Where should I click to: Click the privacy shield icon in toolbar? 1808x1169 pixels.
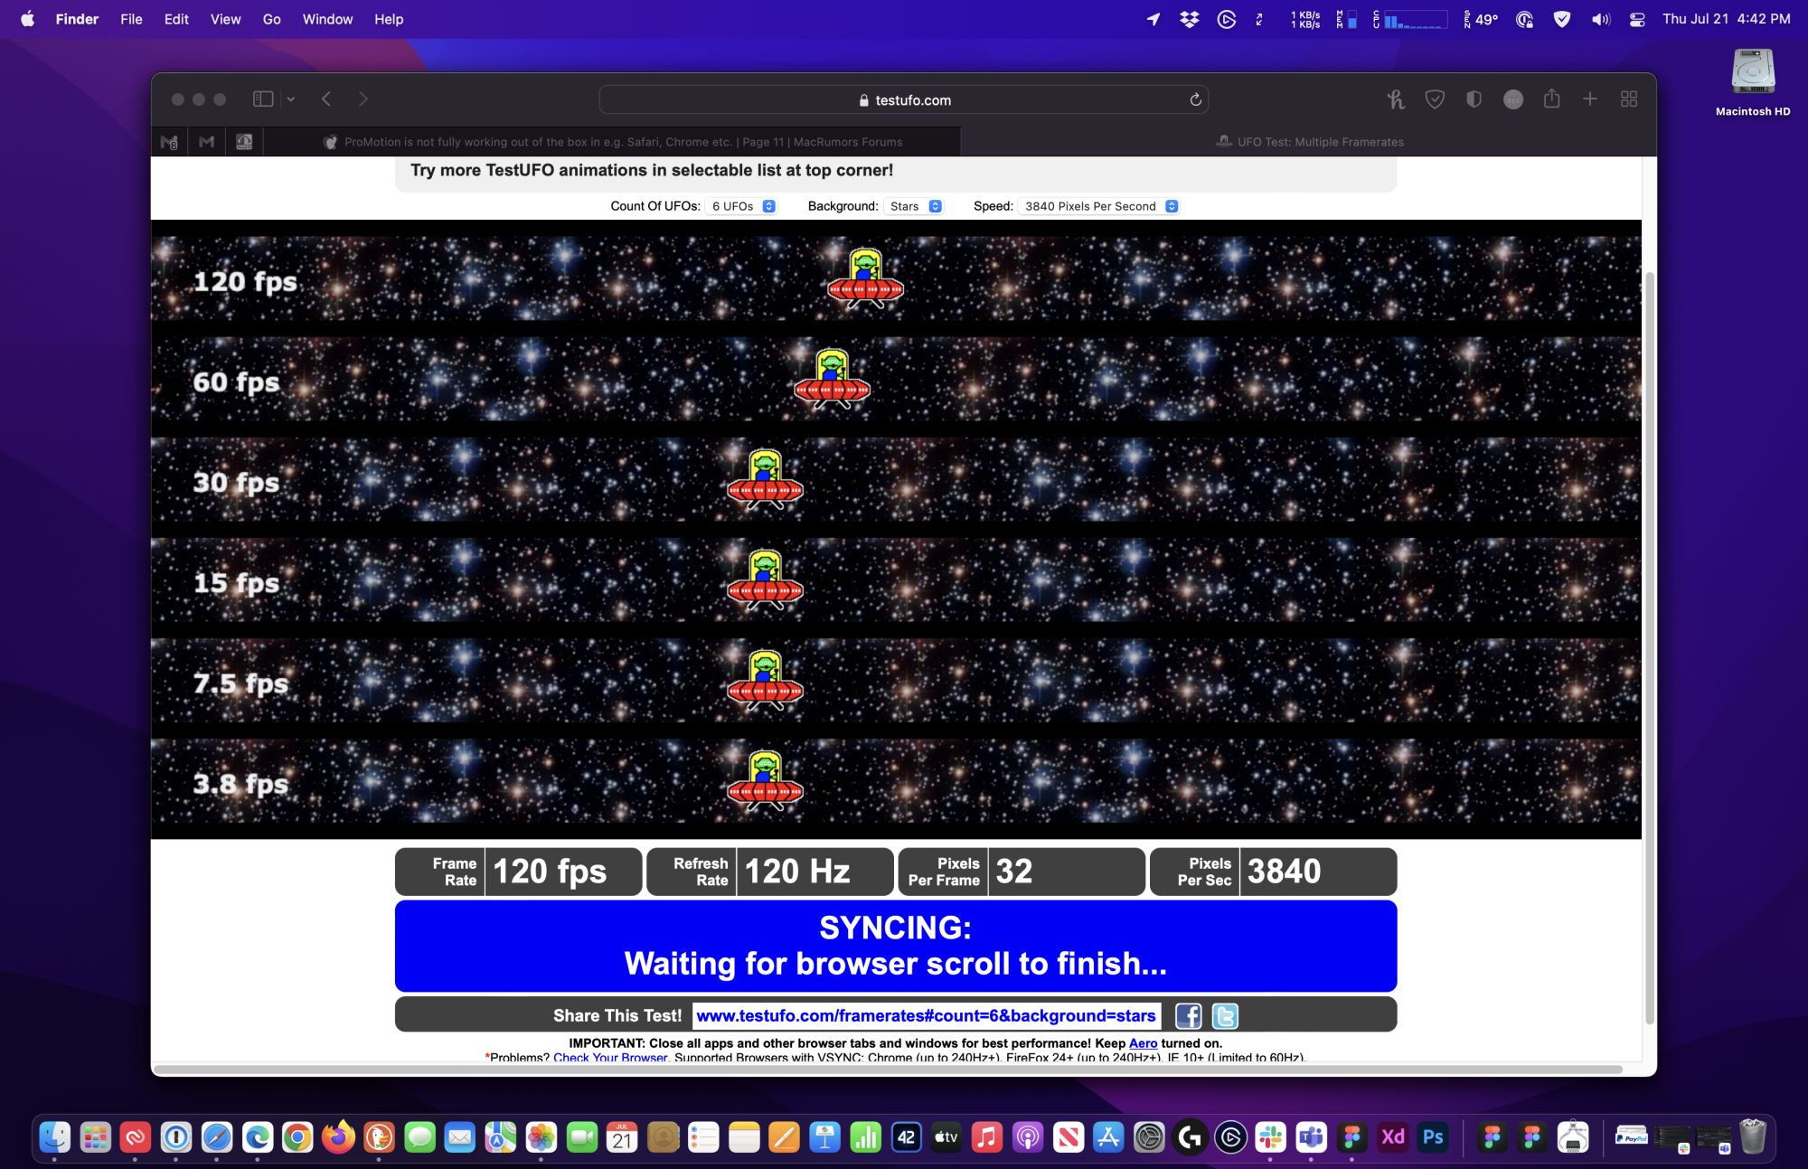point(1474,99)
